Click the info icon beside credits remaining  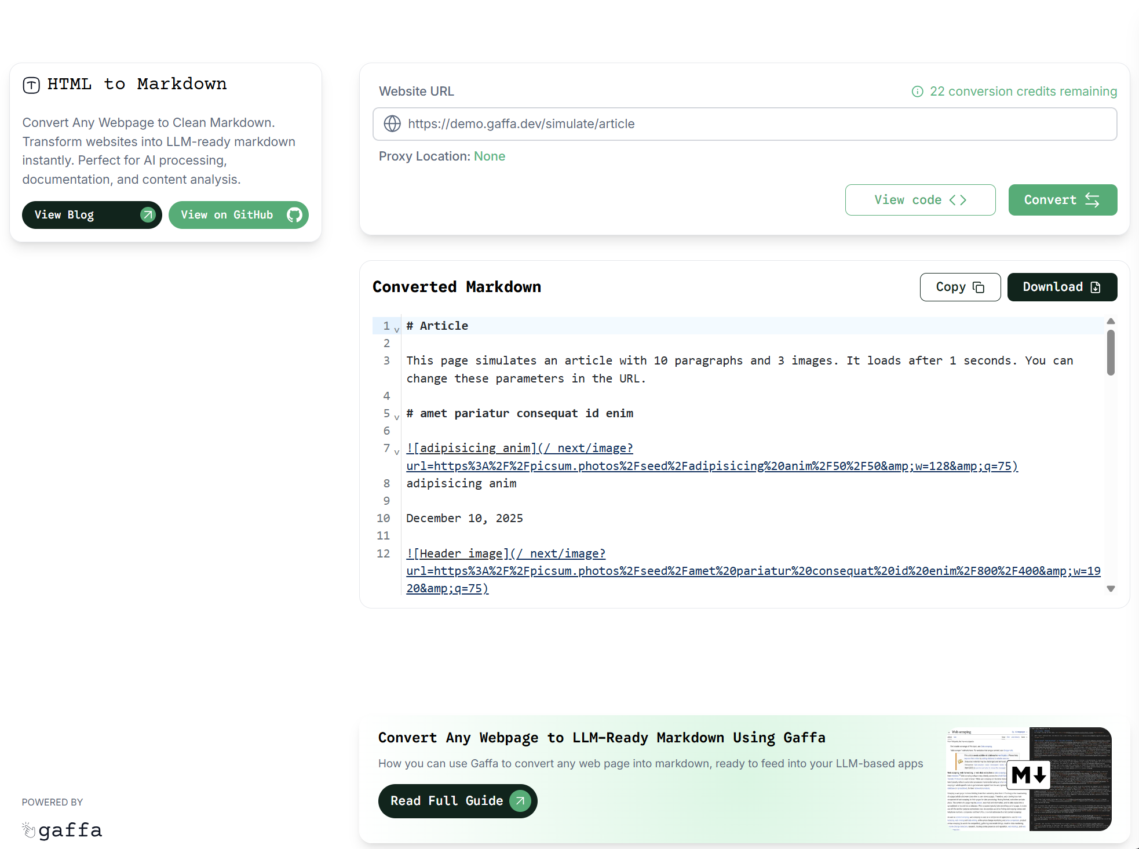tap(917, 92)
